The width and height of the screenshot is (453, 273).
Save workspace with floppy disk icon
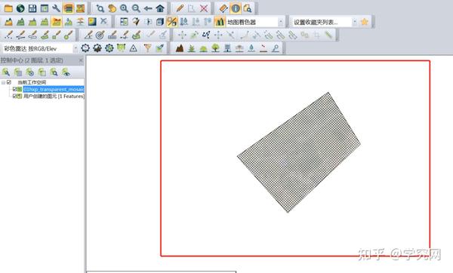click(x=32, y=8)
